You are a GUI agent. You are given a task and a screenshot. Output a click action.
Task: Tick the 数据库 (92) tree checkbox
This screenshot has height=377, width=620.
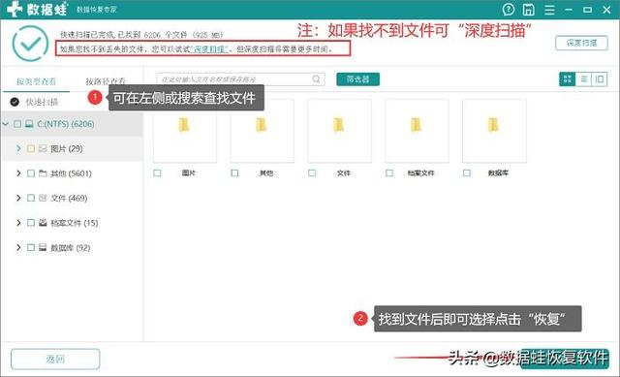[x=31, y=248]
